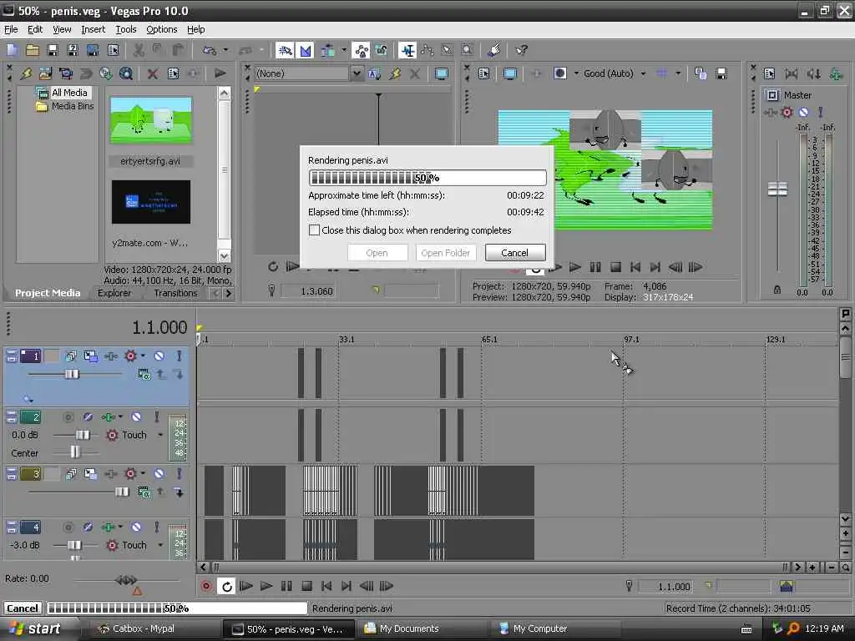Toggle Loop Playback in timeline transport
The width and height of the screenshot is (855, 641).
point(226,586)
